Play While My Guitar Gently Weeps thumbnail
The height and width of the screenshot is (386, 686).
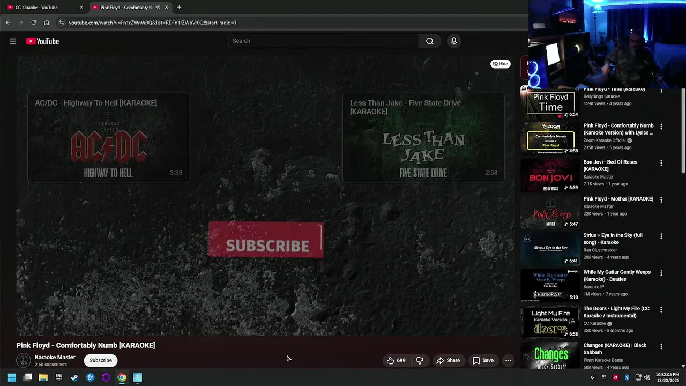pos(550,285)
